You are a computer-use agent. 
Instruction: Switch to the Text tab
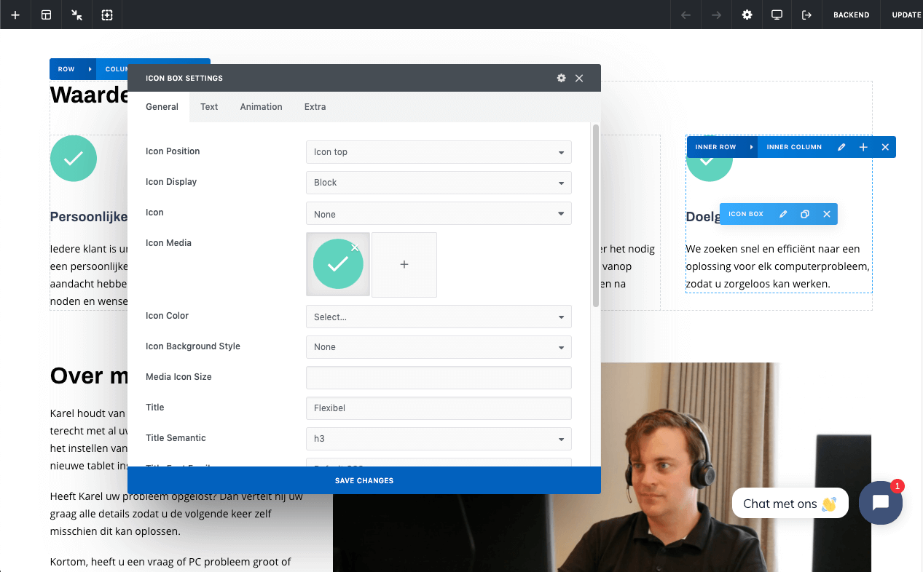tap(209, 106)
